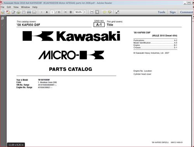Screen dimensions: 194x147
Task: Click the Publications contents entry
Action: coord(155,40)
